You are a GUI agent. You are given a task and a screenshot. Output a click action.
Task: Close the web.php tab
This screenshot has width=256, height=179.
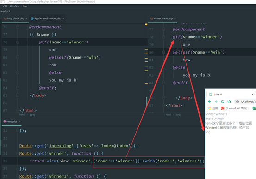coord(19,121)
